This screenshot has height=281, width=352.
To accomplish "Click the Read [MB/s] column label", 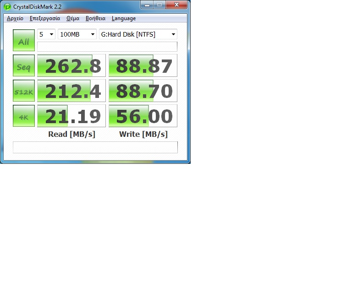I will tap(71, 134).
